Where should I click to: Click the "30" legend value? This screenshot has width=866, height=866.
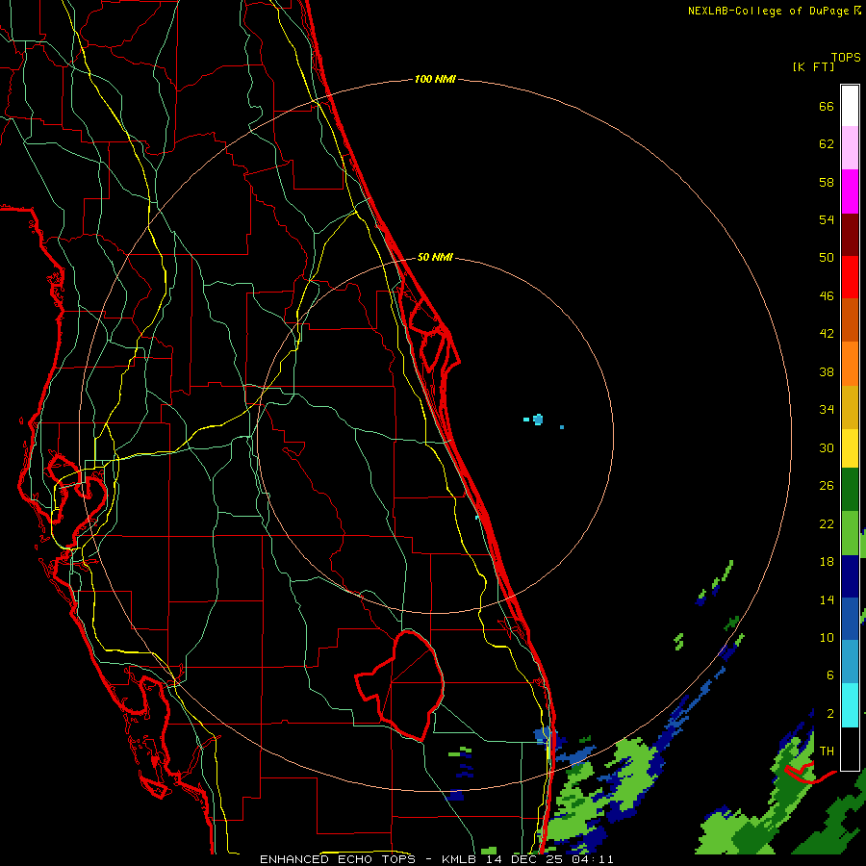point(827,447)
